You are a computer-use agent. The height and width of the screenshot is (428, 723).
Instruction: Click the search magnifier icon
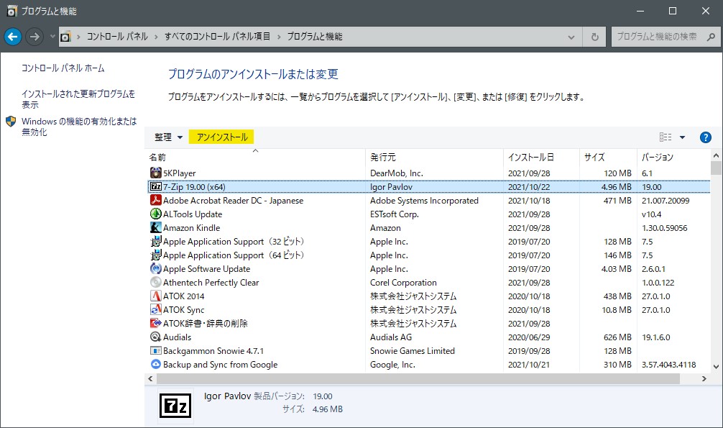coord(711,37)
